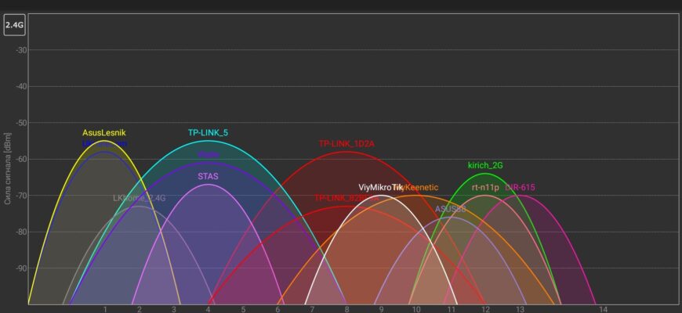Select the LKhome_2.4G gray network label
Image resolution: width=682 pixels, height=313 pixels.
140,199
